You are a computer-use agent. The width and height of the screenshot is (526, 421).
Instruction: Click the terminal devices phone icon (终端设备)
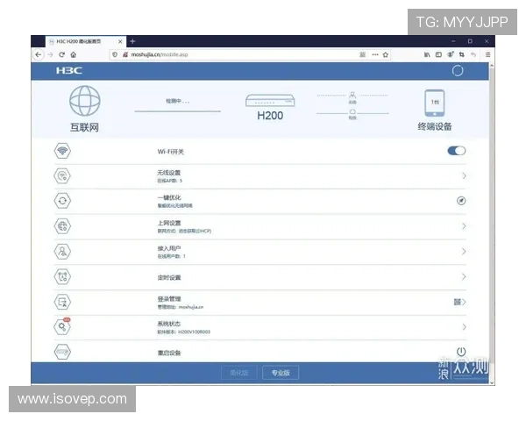tap(434, 103)
